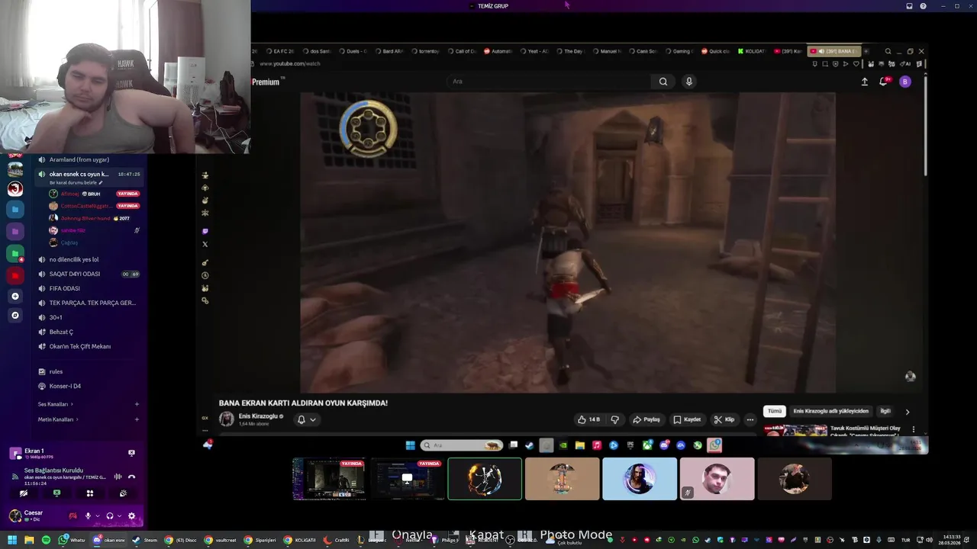
Task: Toggle the Discord noise suppression waveform icon
Action: pos(118,477)
